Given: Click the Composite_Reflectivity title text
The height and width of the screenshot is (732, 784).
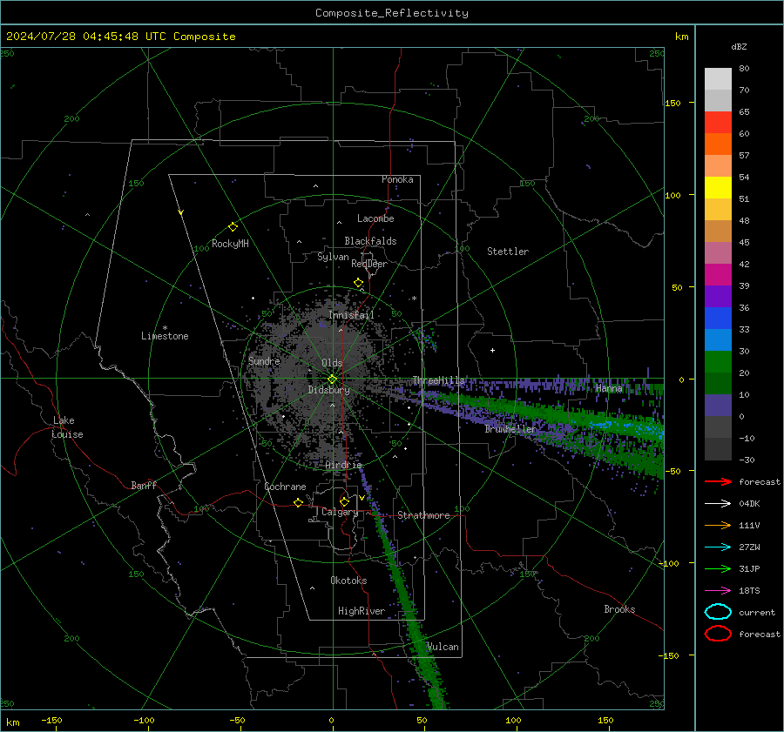Looking at the screenshot, I should pos(392,13).
